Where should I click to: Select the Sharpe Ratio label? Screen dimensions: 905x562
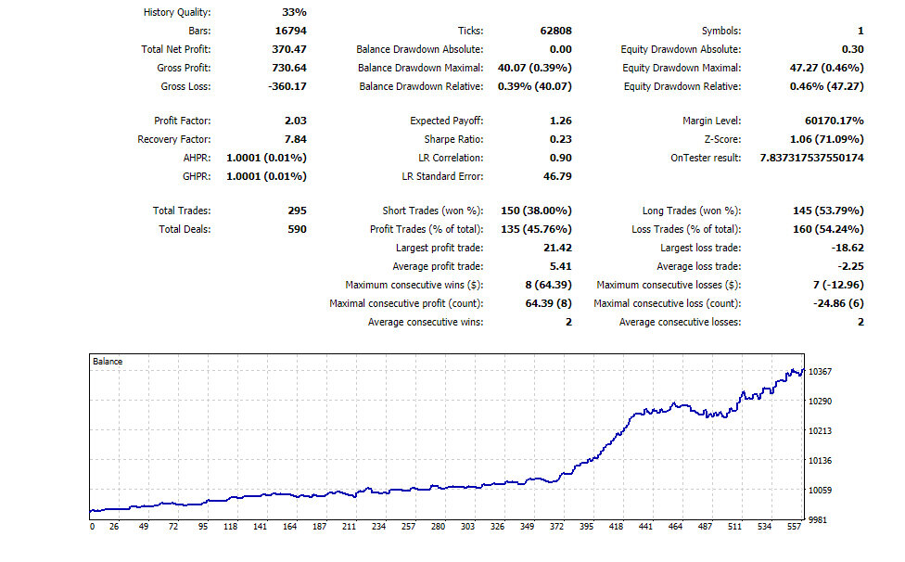453,139
